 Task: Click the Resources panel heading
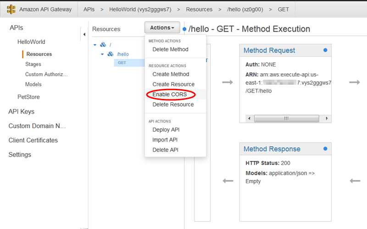click(x=106, y=29)
